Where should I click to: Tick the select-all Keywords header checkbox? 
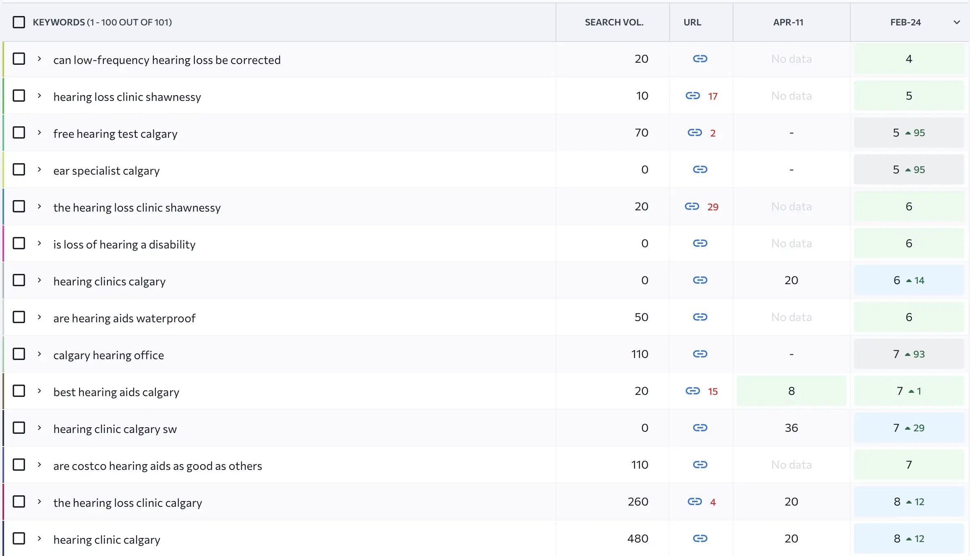[x=19, y=22]
